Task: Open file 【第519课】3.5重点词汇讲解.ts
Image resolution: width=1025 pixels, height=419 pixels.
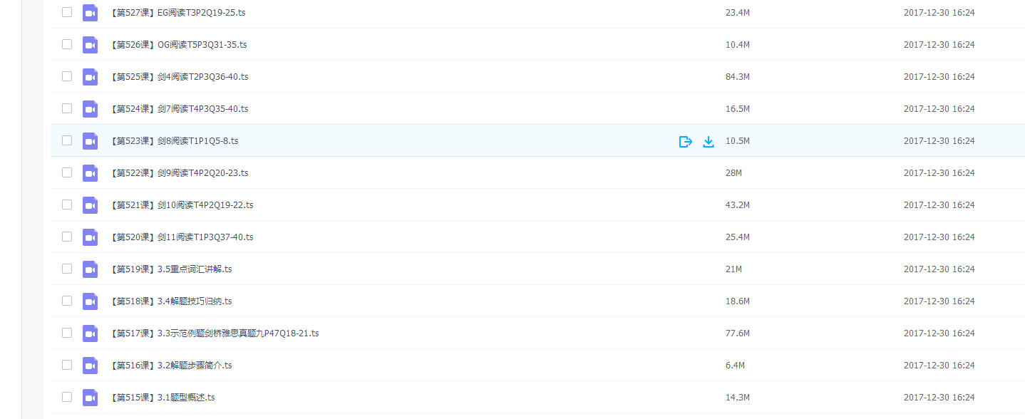Action: pos(171,269)
